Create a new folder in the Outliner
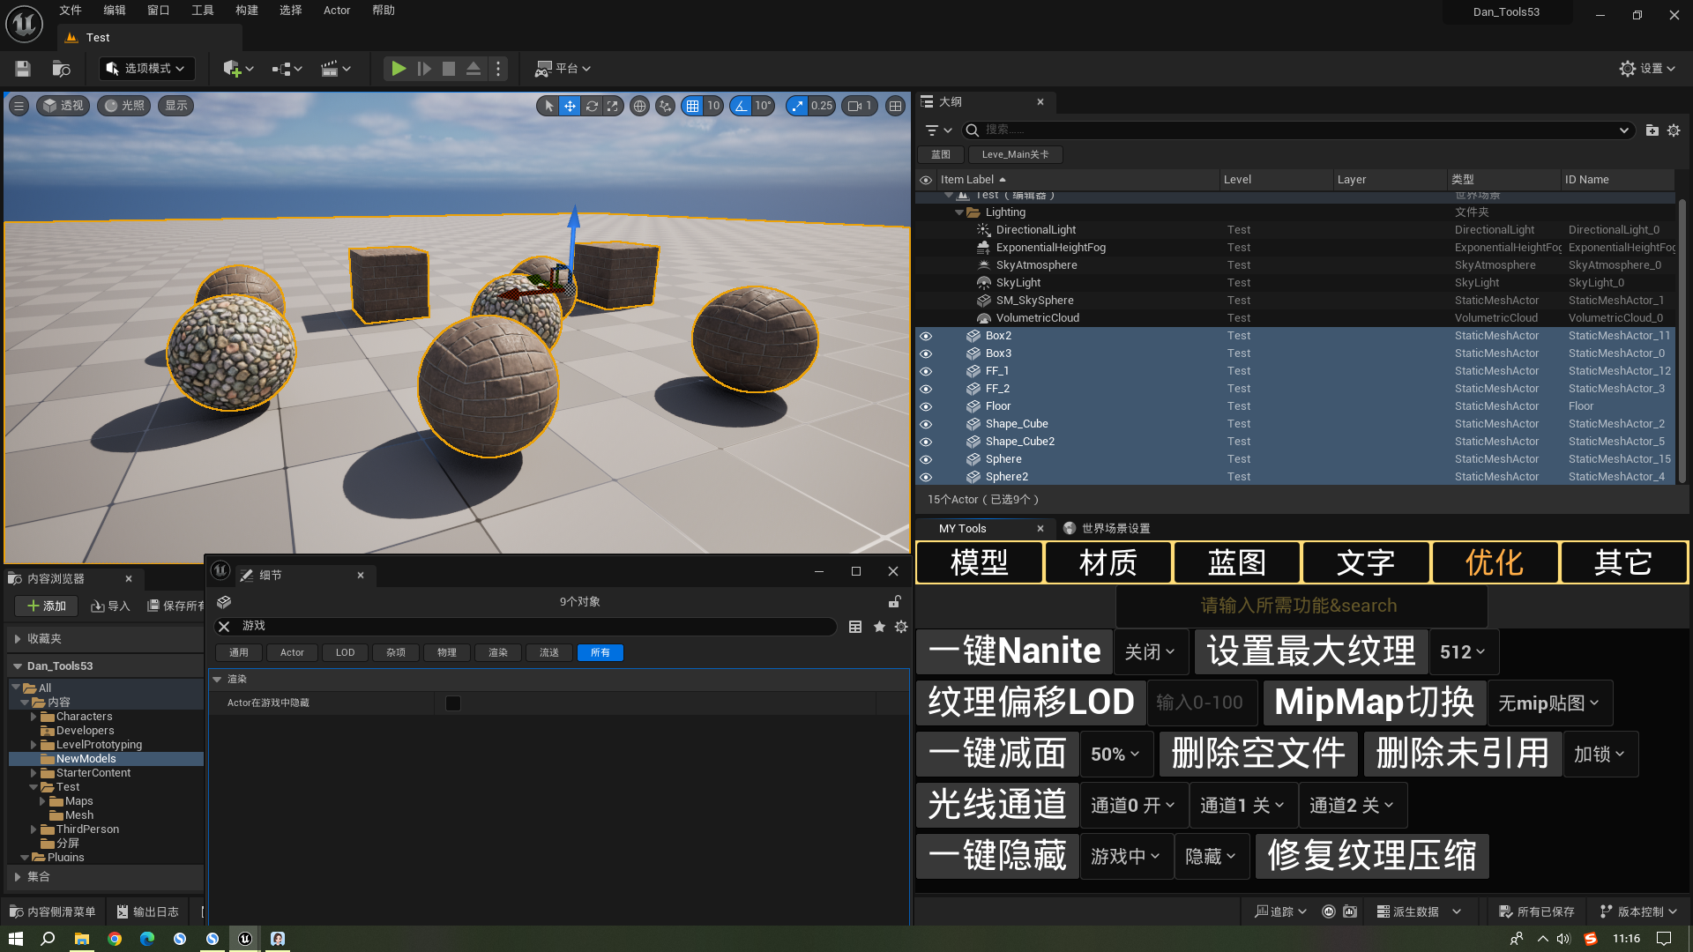The height and width of the screenshot is (952, 1693). point(1652,130)
